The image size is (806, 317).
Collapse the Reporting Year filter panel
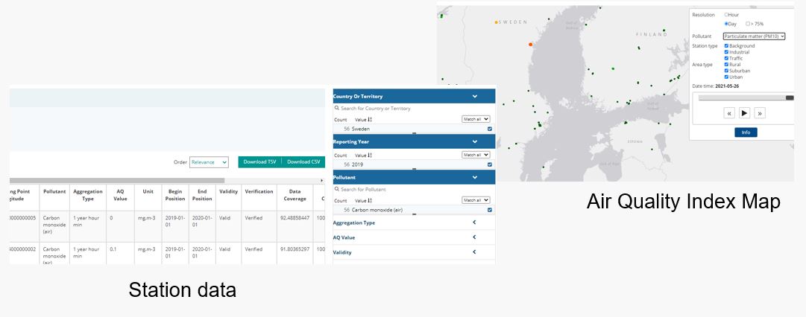pos(475,141)
